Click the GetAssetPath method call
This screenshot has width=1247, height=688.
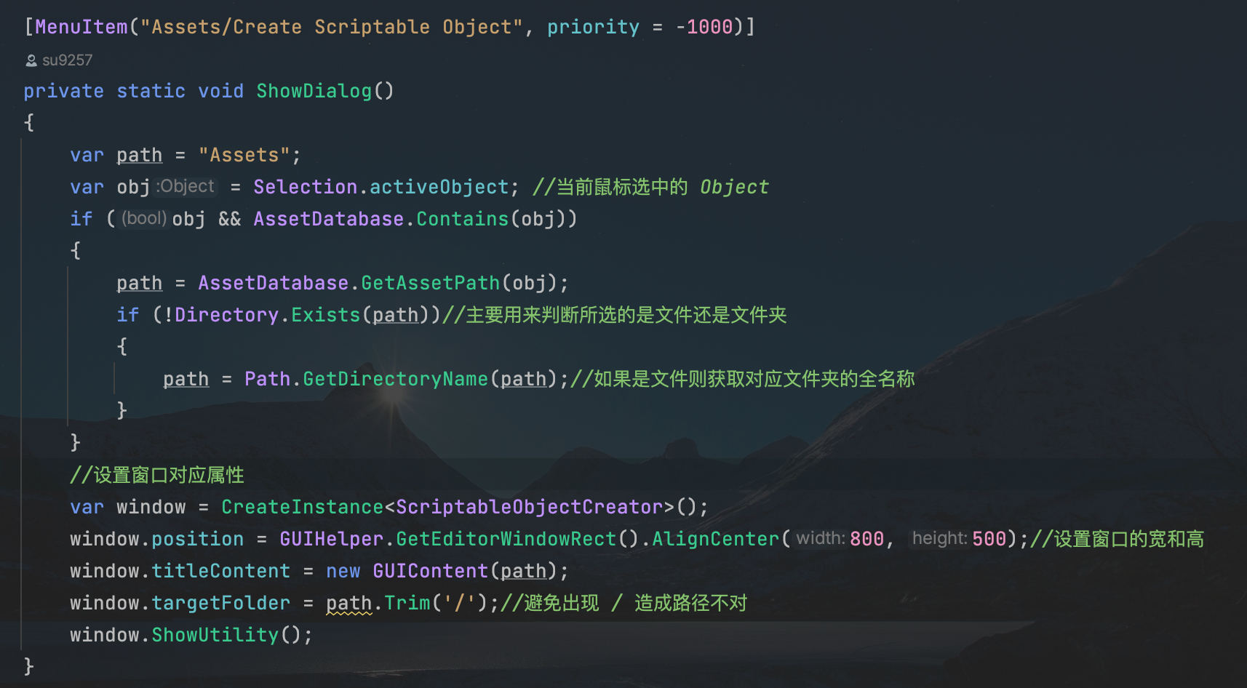pyautogui.click(x=430, y=283)
